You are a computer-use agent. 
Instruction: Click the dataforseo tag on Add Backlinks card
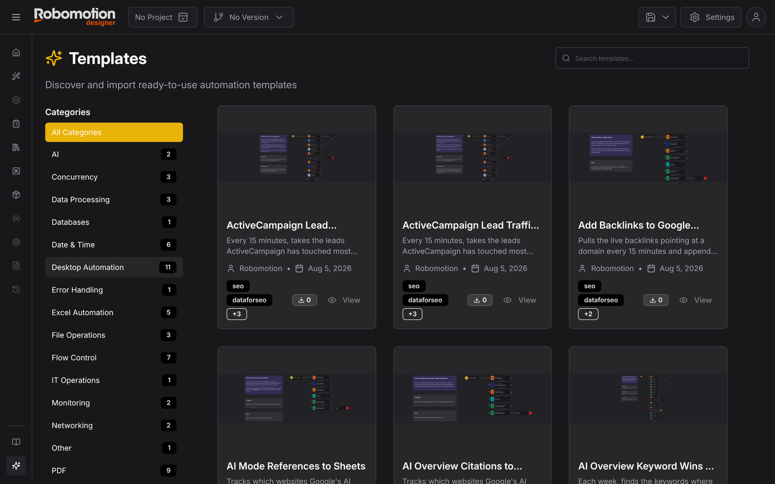point(601,300)
